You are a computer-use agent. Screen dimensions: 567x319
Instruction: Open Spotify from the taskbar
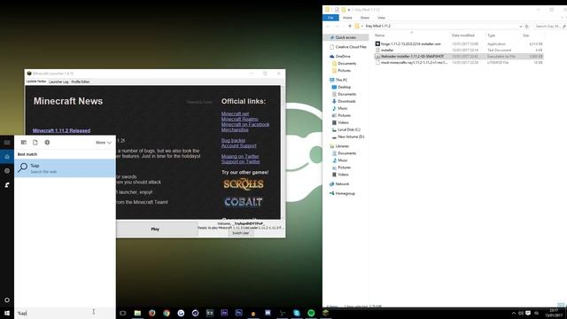point(311,313)
